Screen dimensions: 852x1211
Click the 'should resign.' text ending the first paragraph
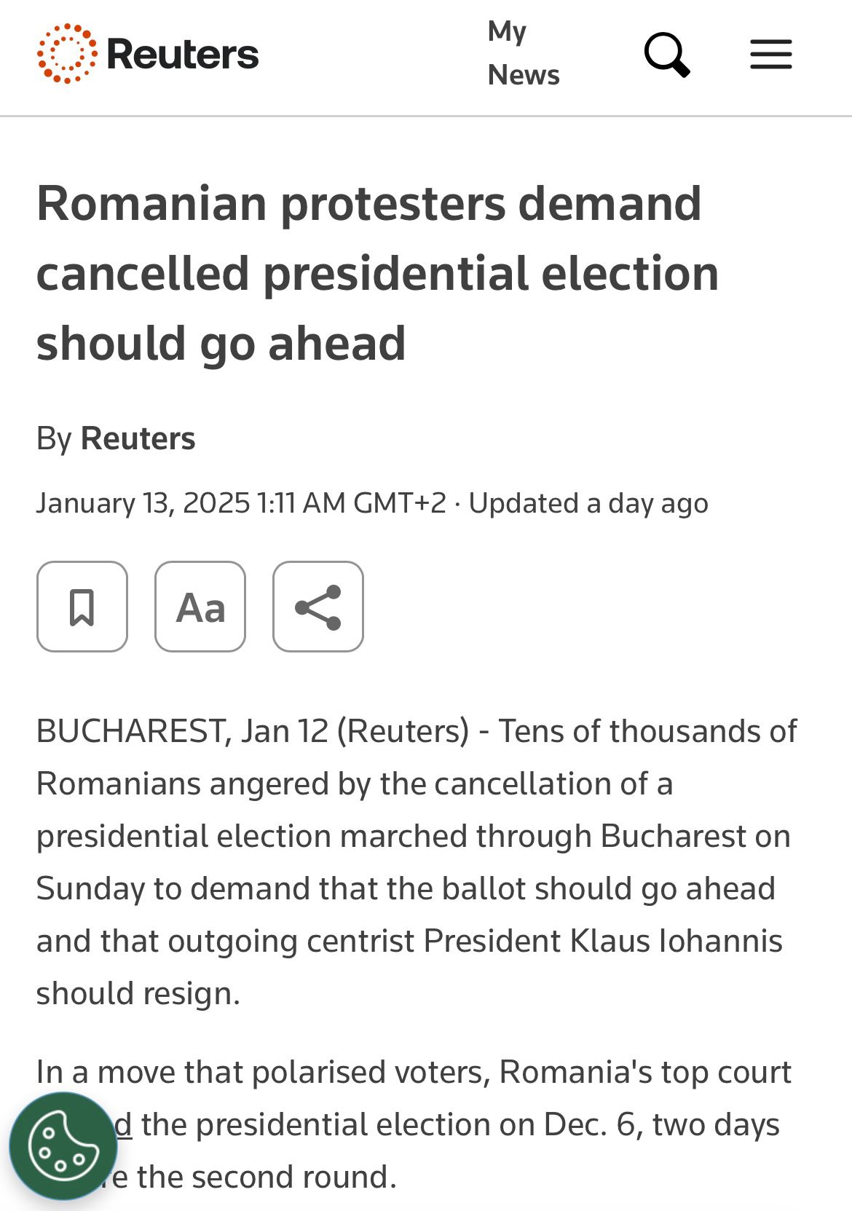tap(138, 993)
